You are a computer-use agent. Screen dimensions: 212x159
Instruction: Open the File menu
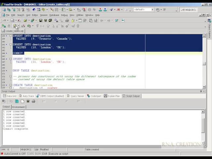point(8,15)
